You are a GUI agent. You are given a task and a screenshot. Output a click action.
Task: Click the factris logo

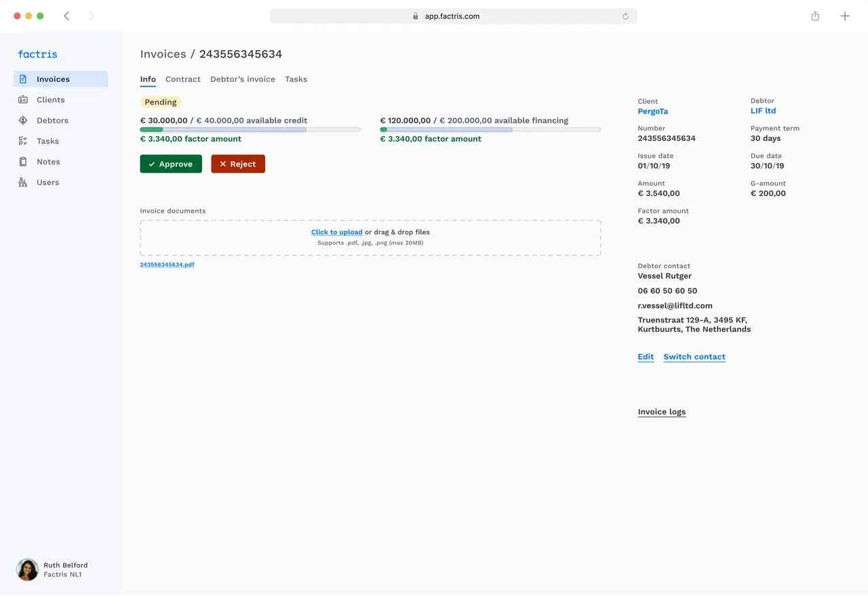click(38, 54)
